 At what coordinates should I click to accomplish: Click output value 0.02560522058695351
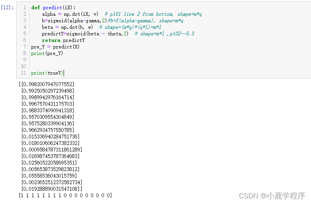click(x=49, y=163)
